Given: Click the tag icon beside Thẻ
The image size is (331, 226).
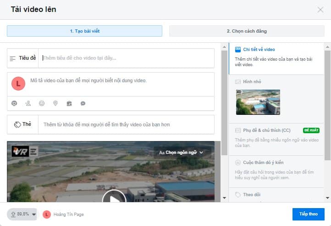Looking at the screenshot, I should click(17, 124).
